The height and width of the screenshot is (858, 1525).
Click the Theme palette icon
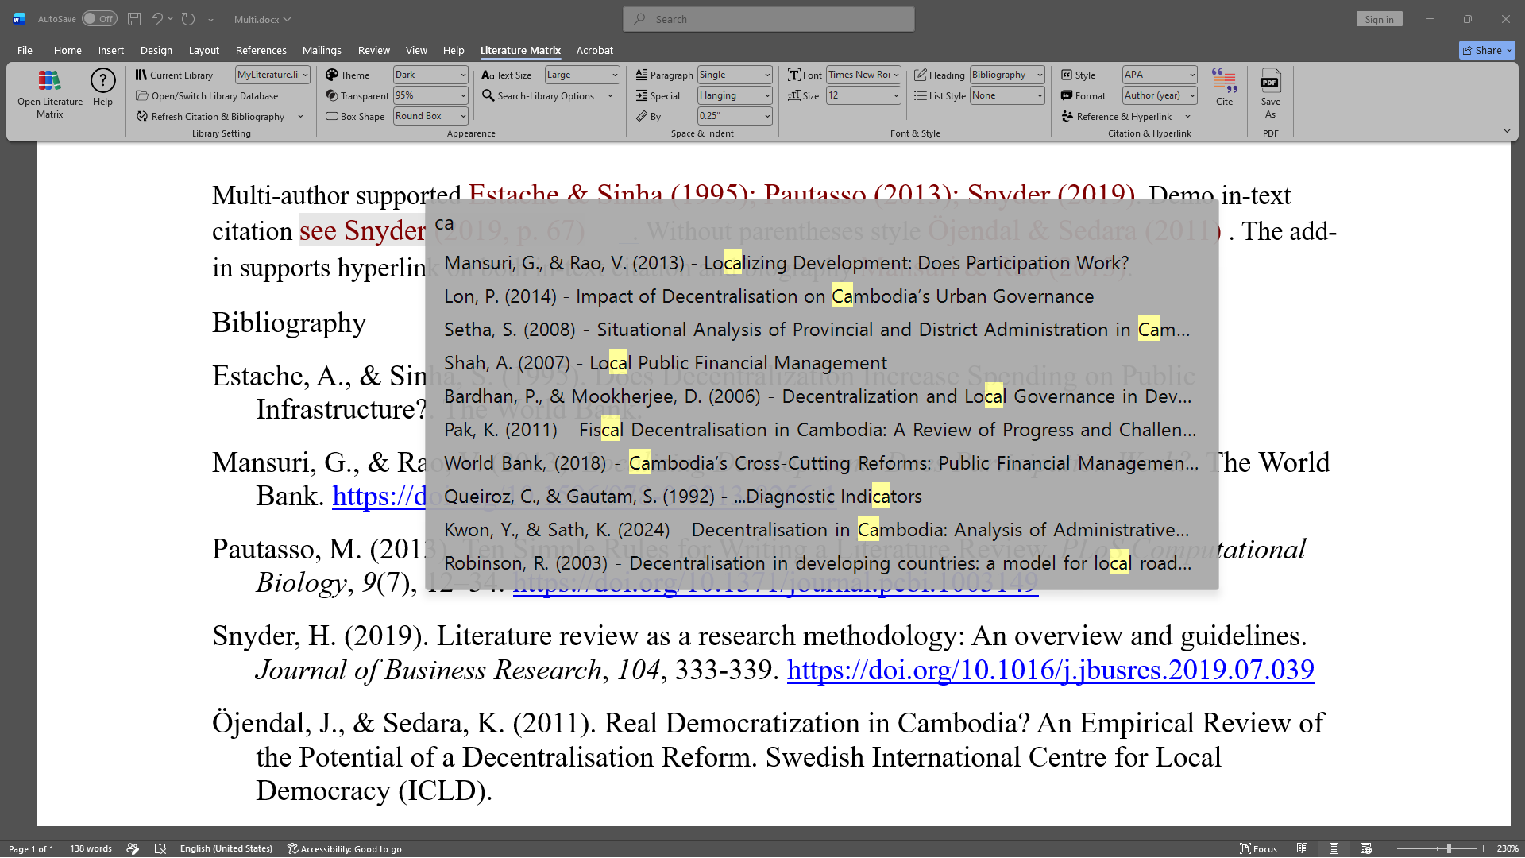click(332, 75)
